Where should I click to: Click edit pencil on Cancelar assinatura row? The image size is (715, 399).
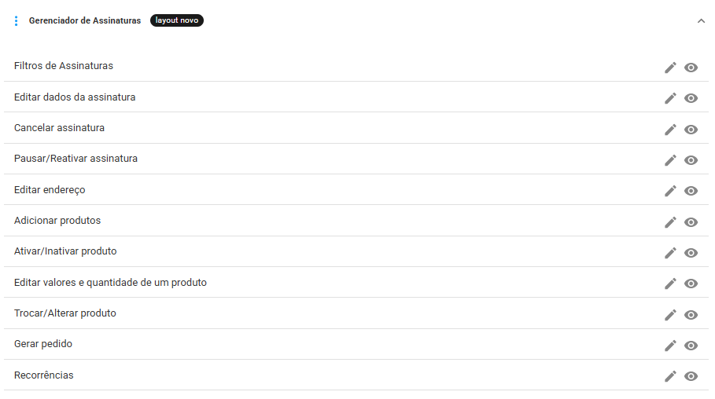coord(670,130)
